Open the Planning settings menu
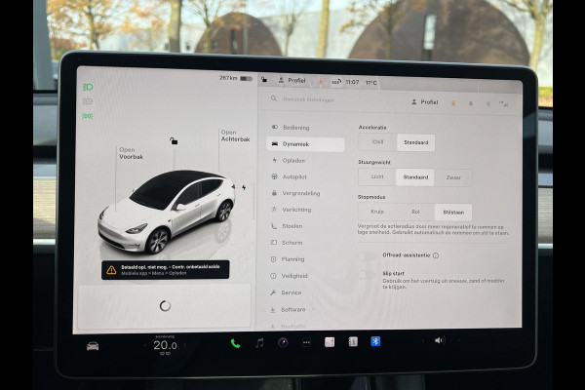The width and height of the screenshot is (585, 390). point(305,259)
